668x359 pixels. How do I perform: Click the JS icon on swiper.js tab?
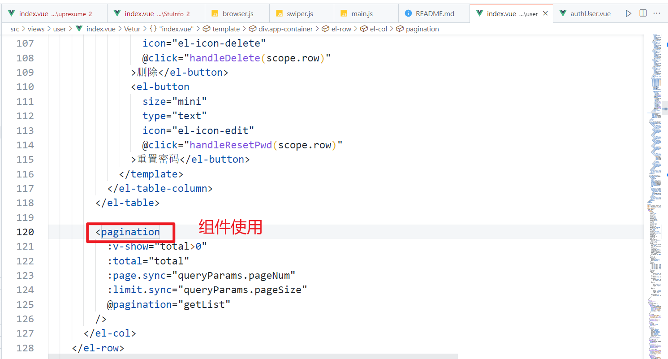[280, 13]
